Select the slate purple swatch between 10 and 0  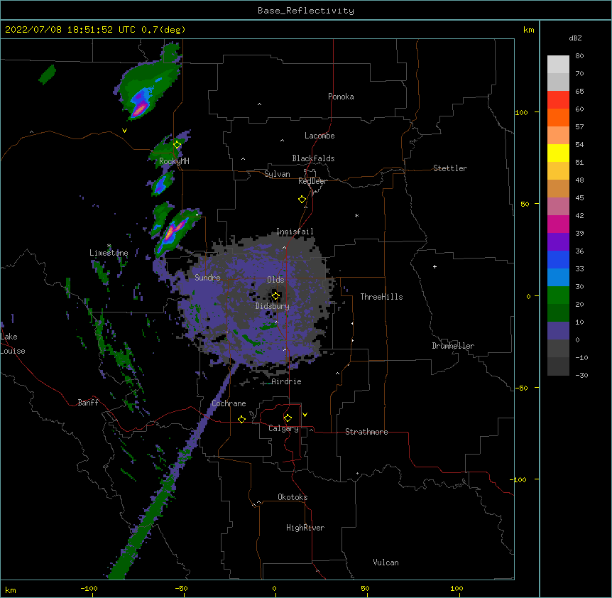(x=558, y=331)
